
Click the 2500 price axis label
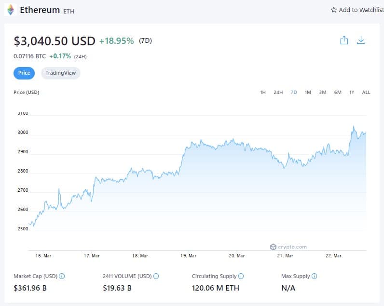(23, 229)
